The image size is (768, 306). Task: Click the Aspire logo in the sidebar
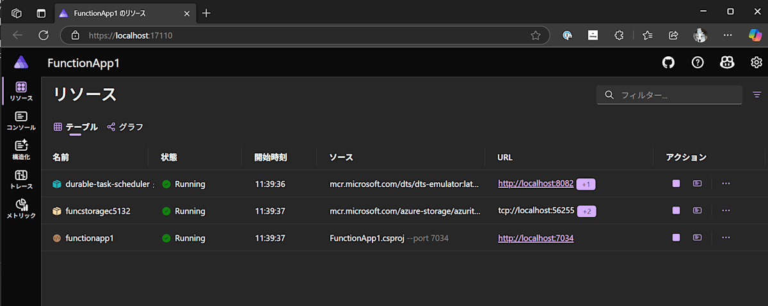point(20,62)
